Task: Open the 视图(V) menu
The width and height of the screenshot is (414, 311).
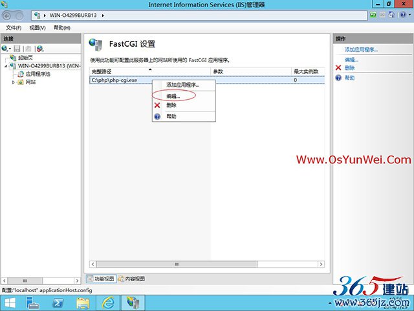Action: [38, 28]
